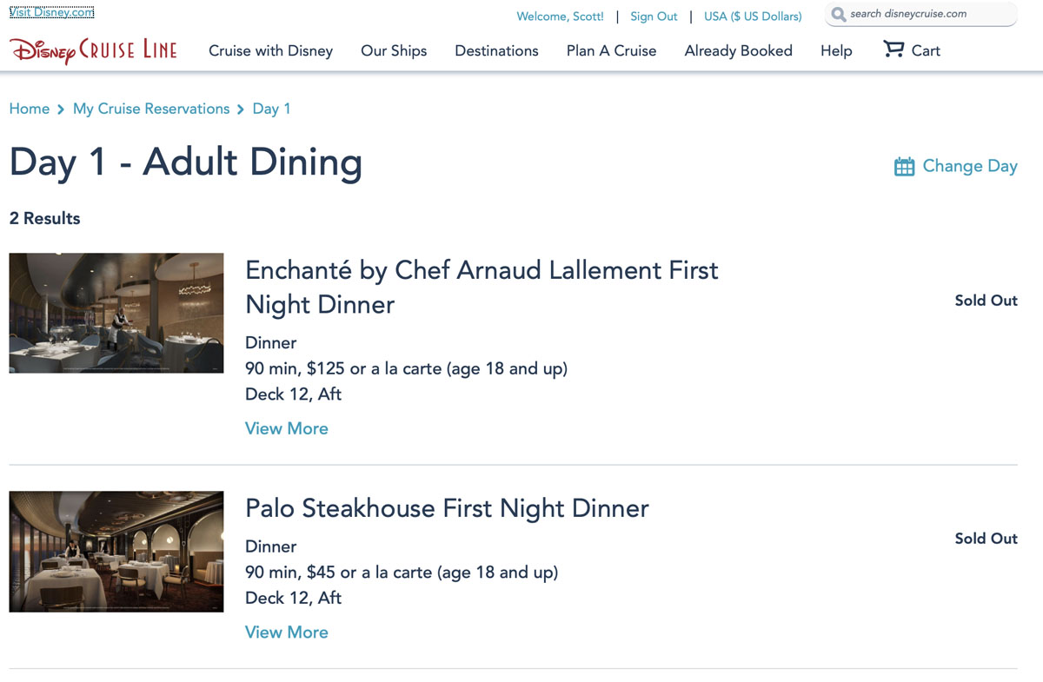
Task: Go to the Home breadcrumb
Action: coord(30,109)
